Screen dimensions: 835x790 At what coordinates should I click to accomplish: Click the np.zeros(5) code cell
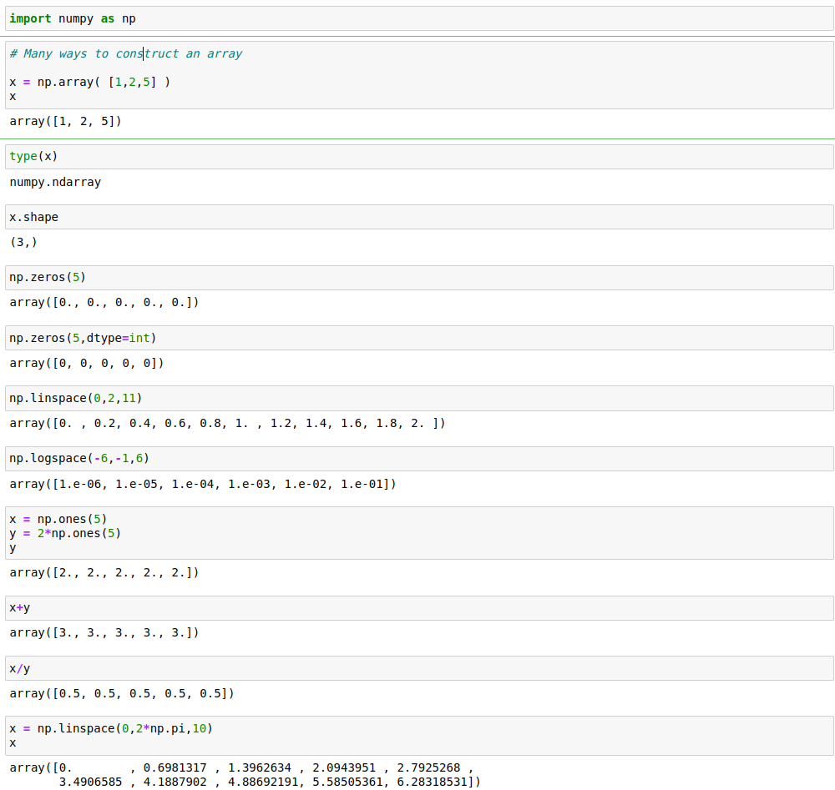[417, 278]
